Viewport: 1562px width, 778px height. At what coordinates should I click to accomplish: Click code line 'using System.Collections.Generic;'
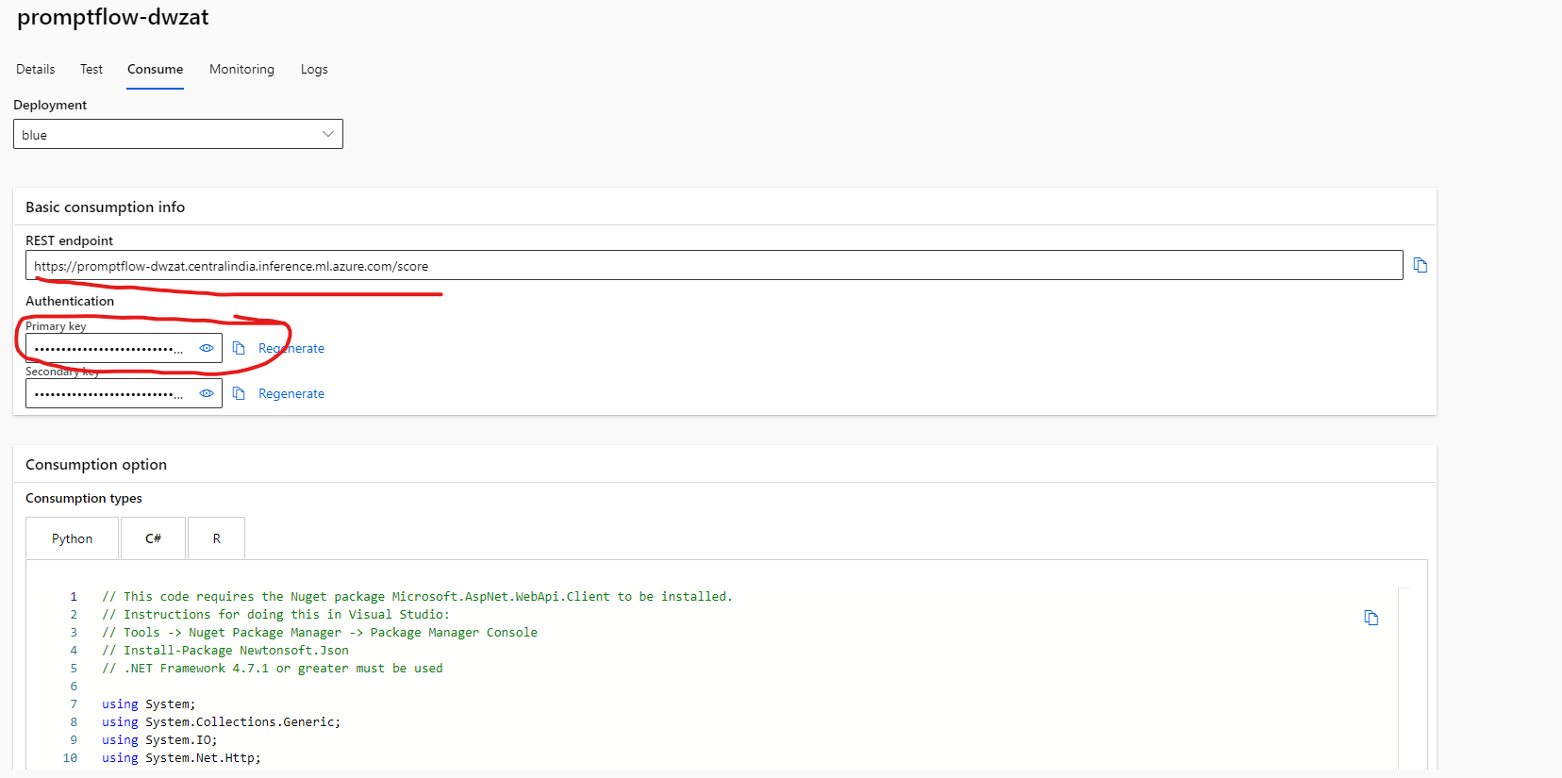tap(222, 722)
